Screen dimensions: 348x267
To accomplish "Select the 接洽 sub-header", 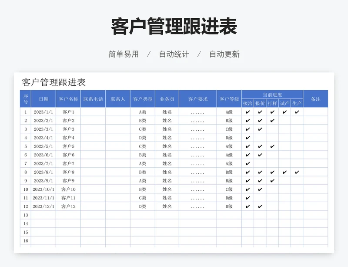I will click(x=248, y=103).
